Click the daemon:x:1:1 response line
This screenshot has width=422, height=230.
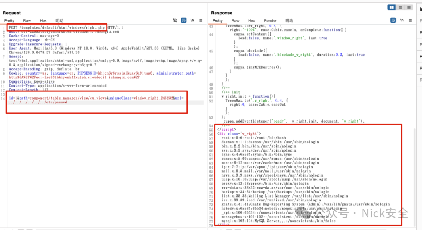point(270,142)
